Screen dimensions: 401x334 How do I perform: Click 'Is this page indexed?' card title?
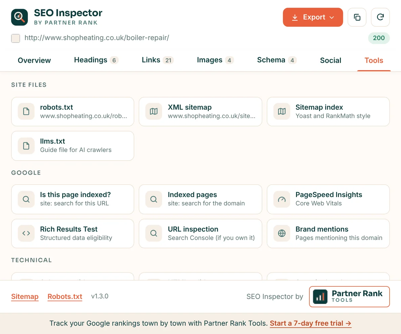[75, 195]
